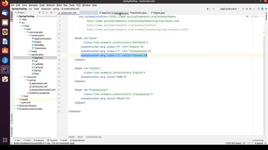Screen dimensions: 268x150
Task: Open the TODO tool window
Action: pos(27,140)
